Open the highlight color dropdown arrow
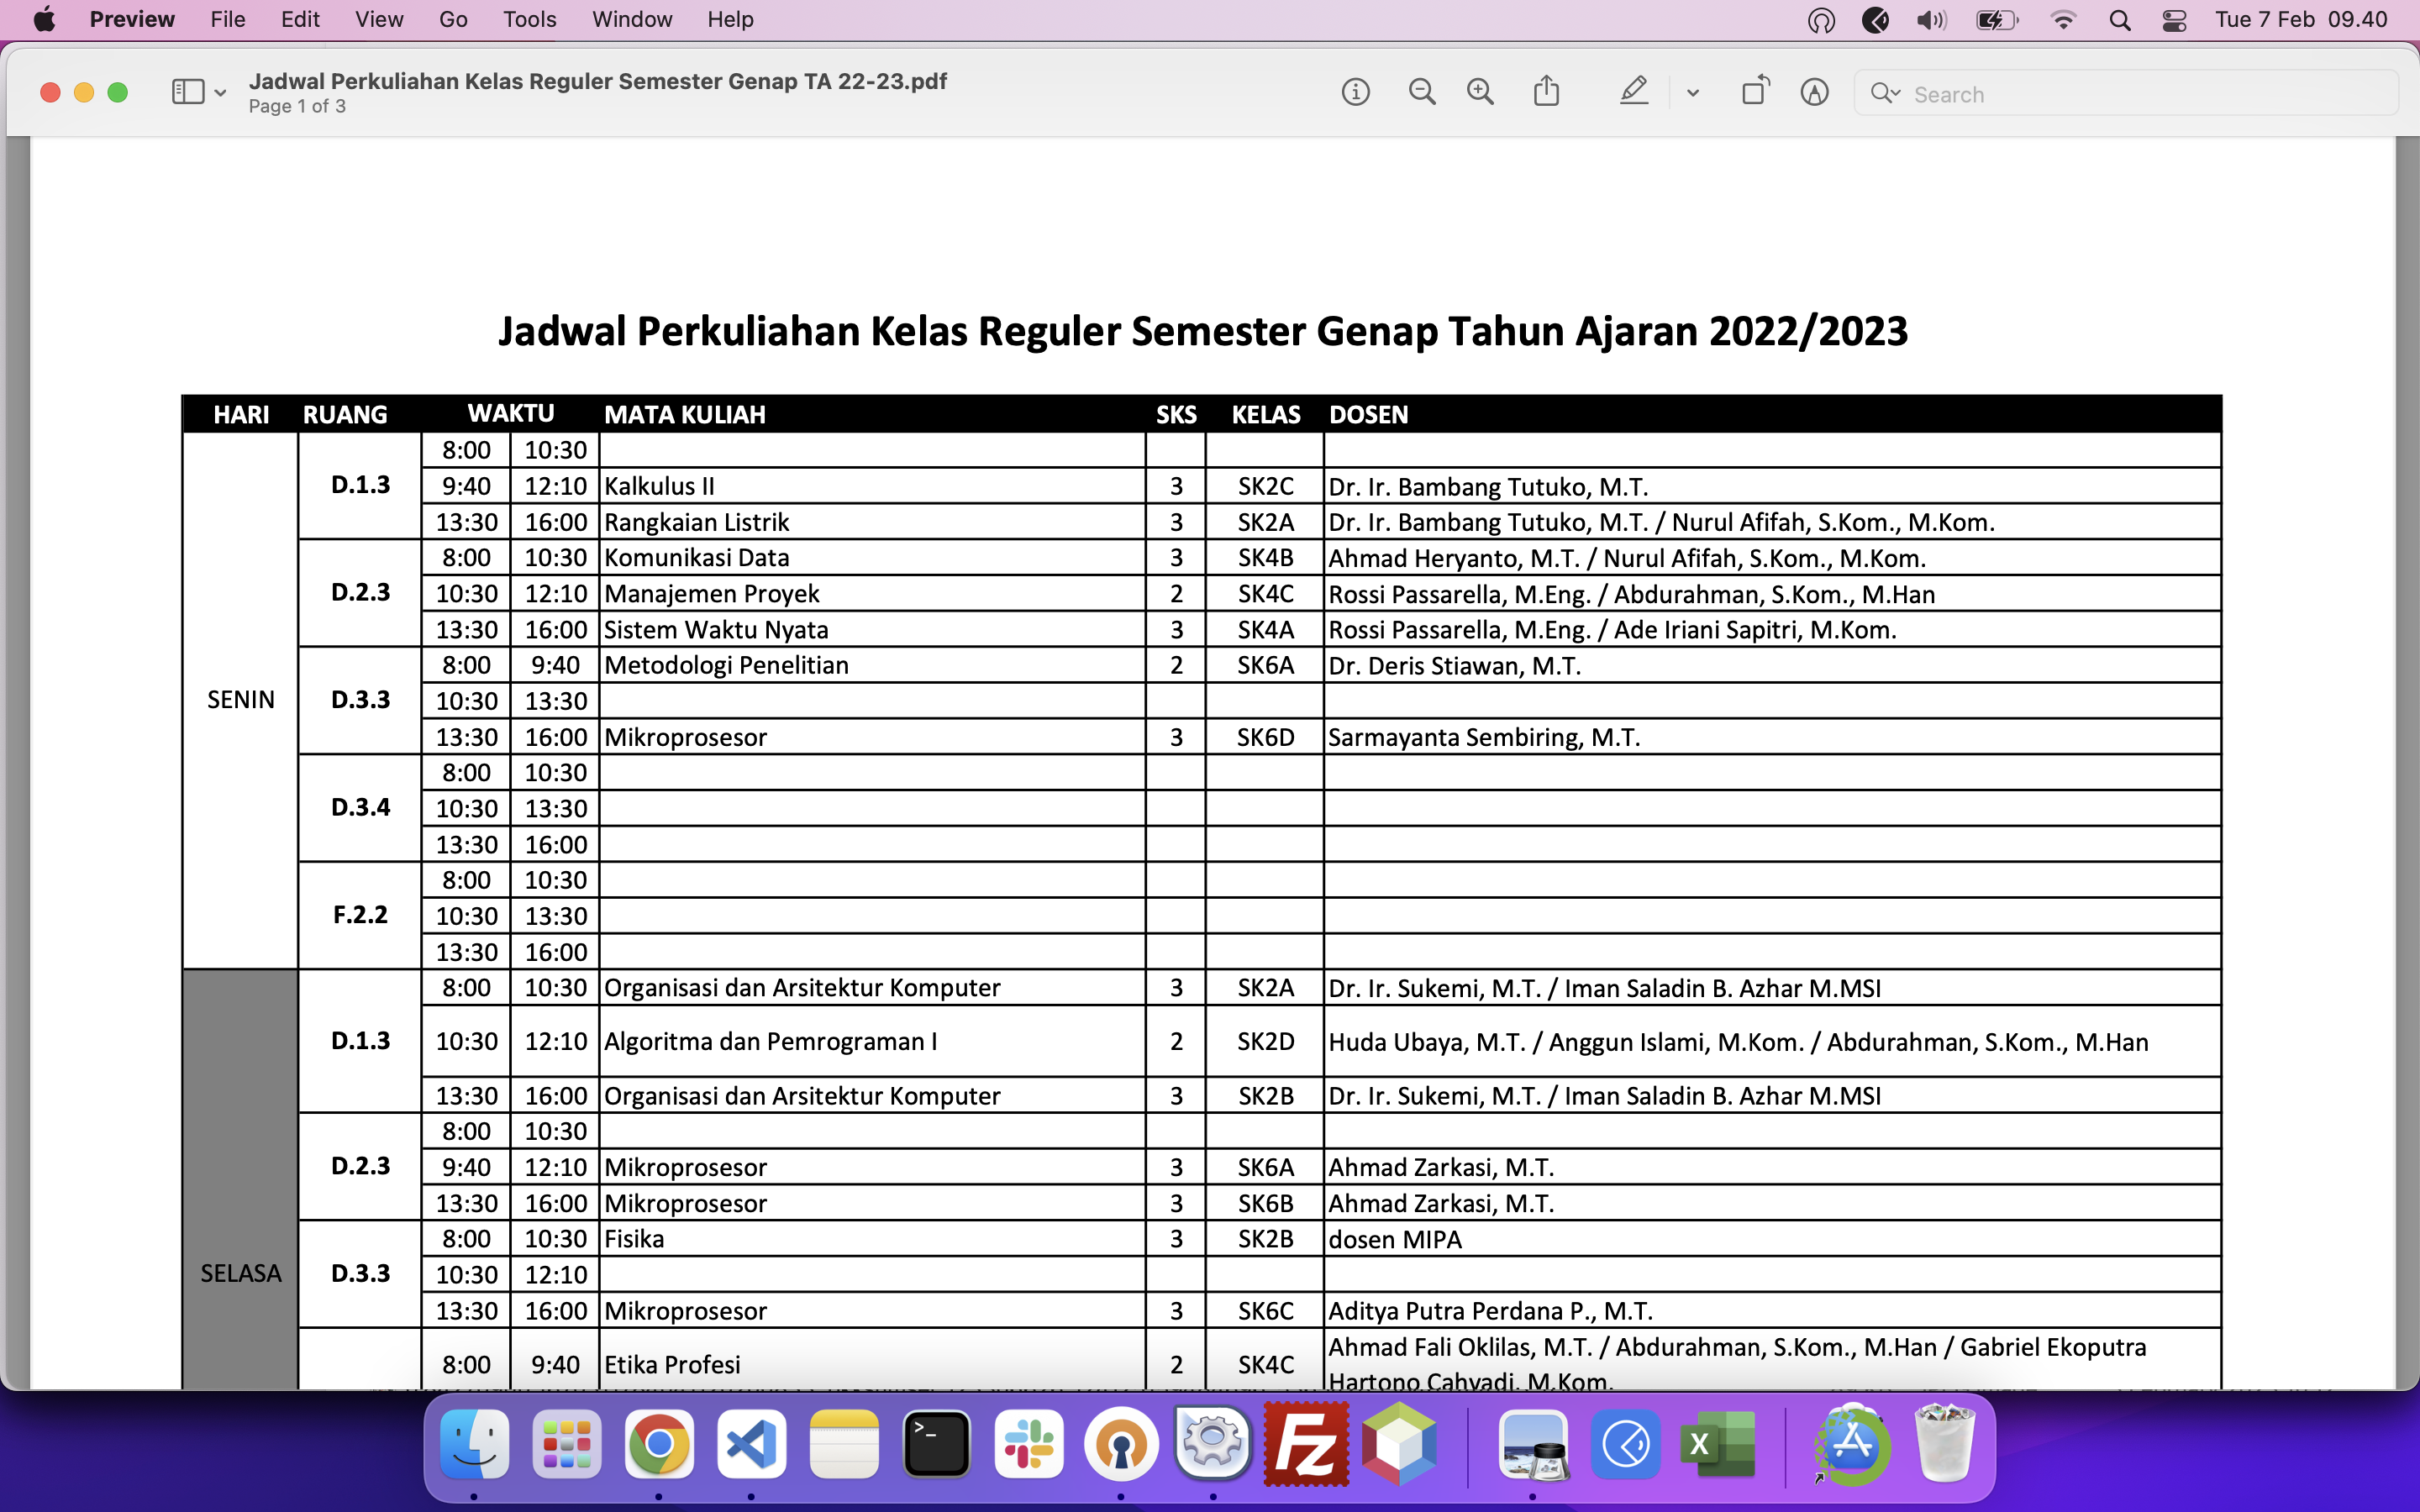Screen dimensions: 2420x1512 (1692, 93)
